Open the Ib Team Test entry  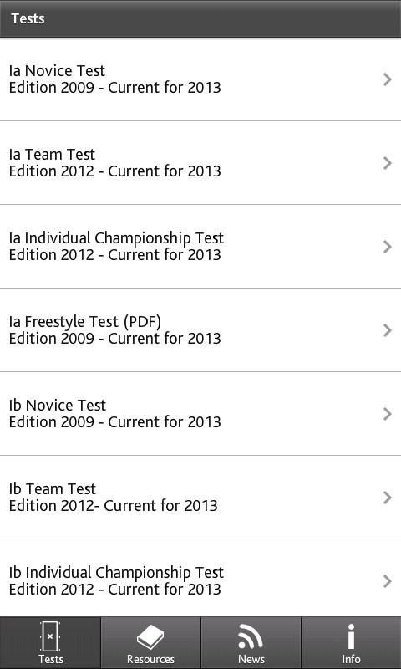tap(200, 498)
